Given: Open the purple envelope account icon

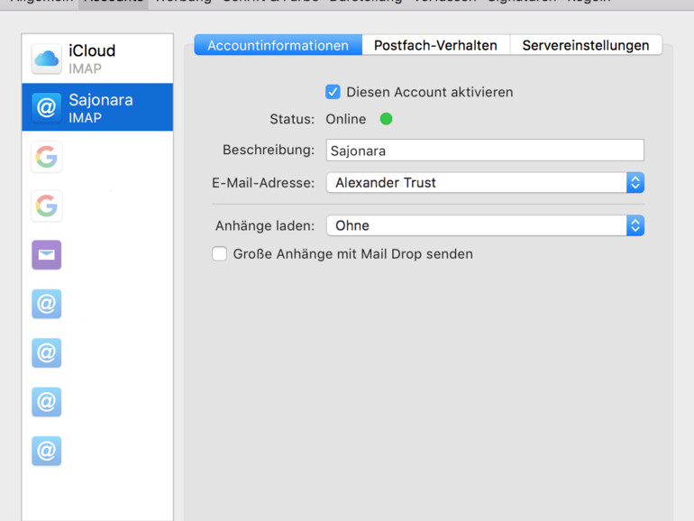Looking at the screenshot, I should pos(47,255).
